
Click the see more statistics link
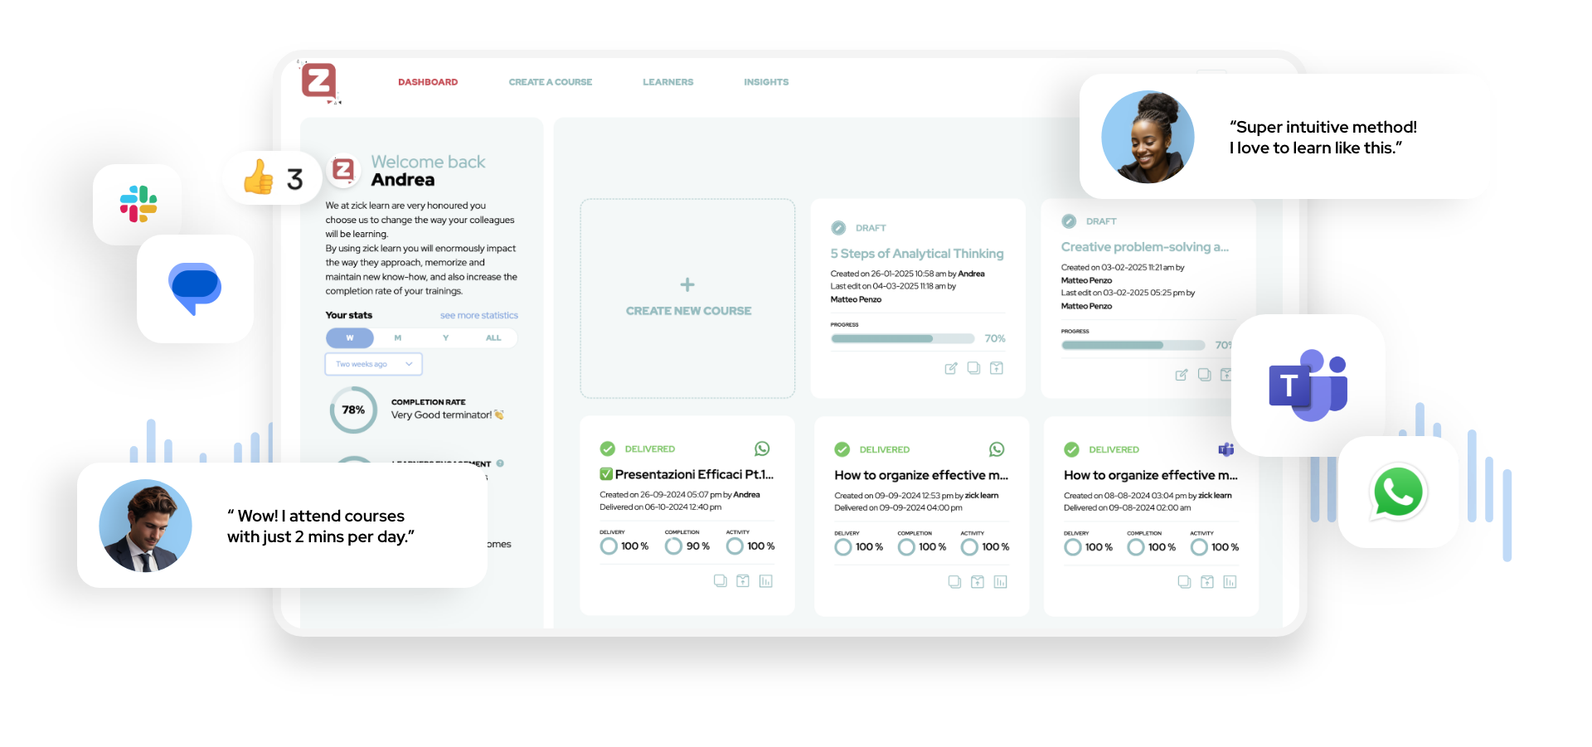pos(478,315)
